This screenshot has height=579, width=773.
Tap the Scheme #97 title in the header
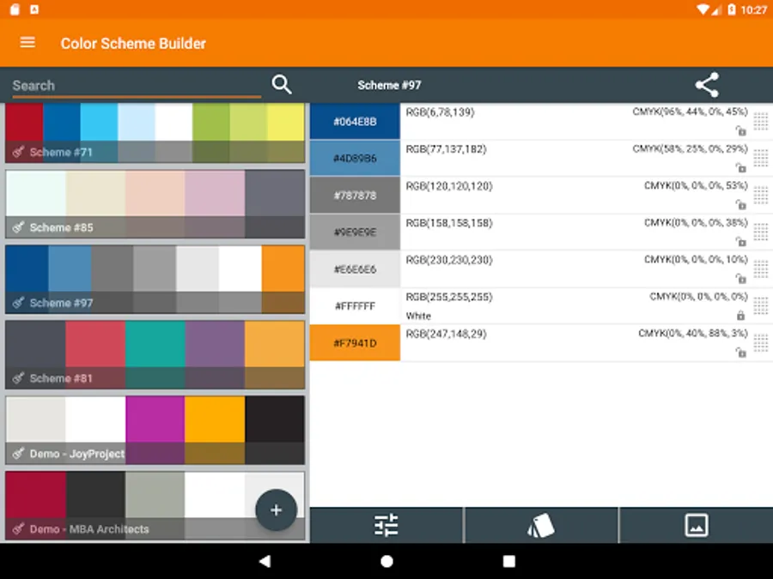(390, 85)
